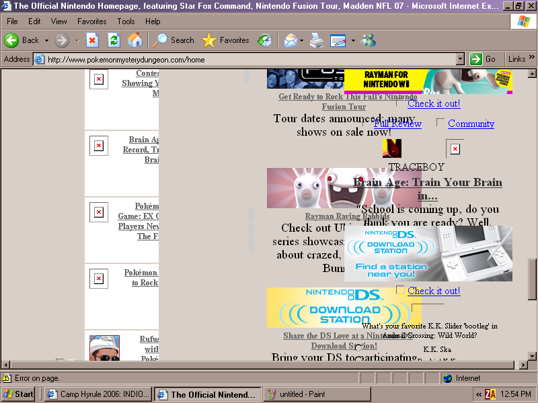This screenshot has height=403, width=538.
Task: Open the Tools menu
Action: [x=126, y=21]
